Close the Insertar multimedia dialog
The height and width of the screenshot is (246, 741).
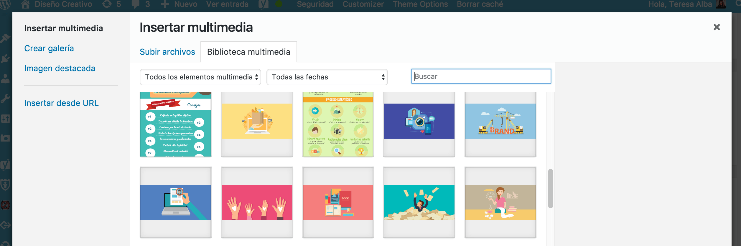[x=717, y=27]
